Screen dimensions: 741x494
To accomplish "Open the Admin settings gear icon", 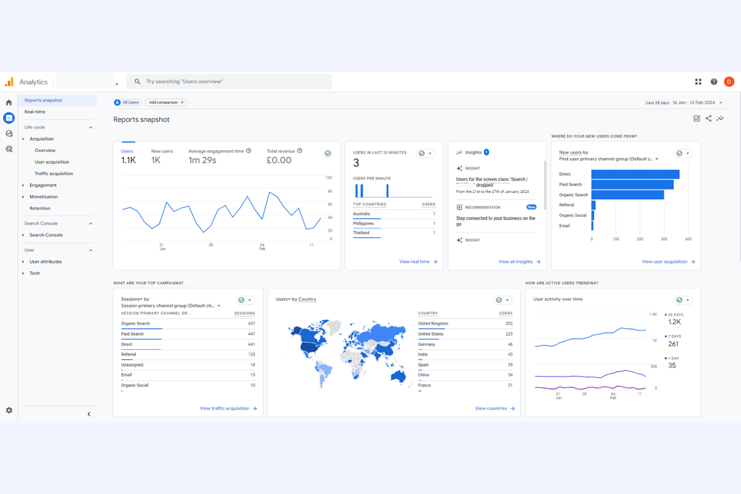I will coord(9,410).
